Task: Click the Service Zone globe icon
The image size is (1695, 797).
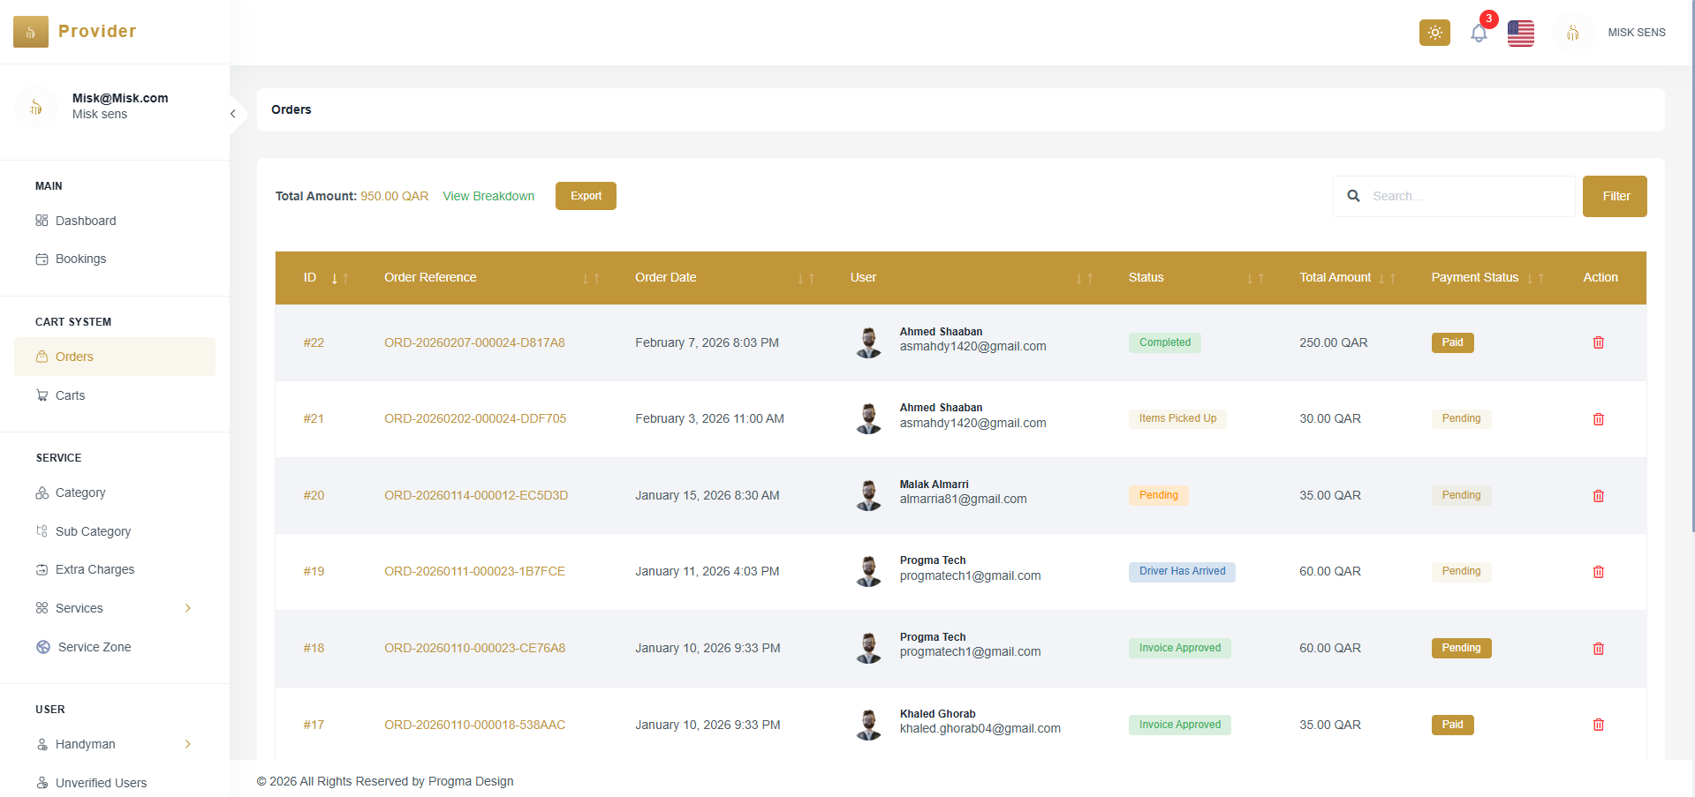Action: point(42,646)
